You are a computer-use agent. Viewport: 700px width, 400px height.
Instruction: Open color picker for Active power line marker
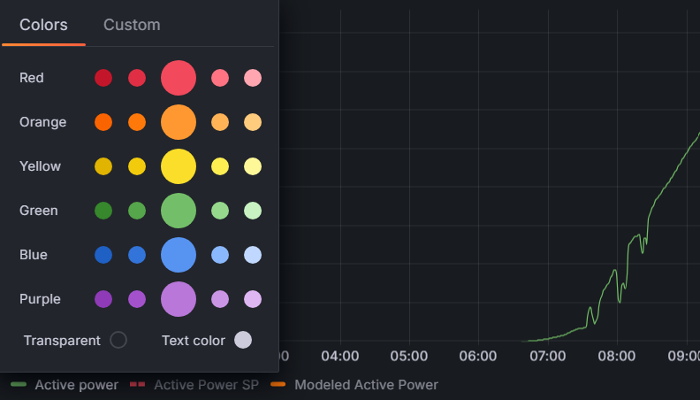[x=19, y=384]
